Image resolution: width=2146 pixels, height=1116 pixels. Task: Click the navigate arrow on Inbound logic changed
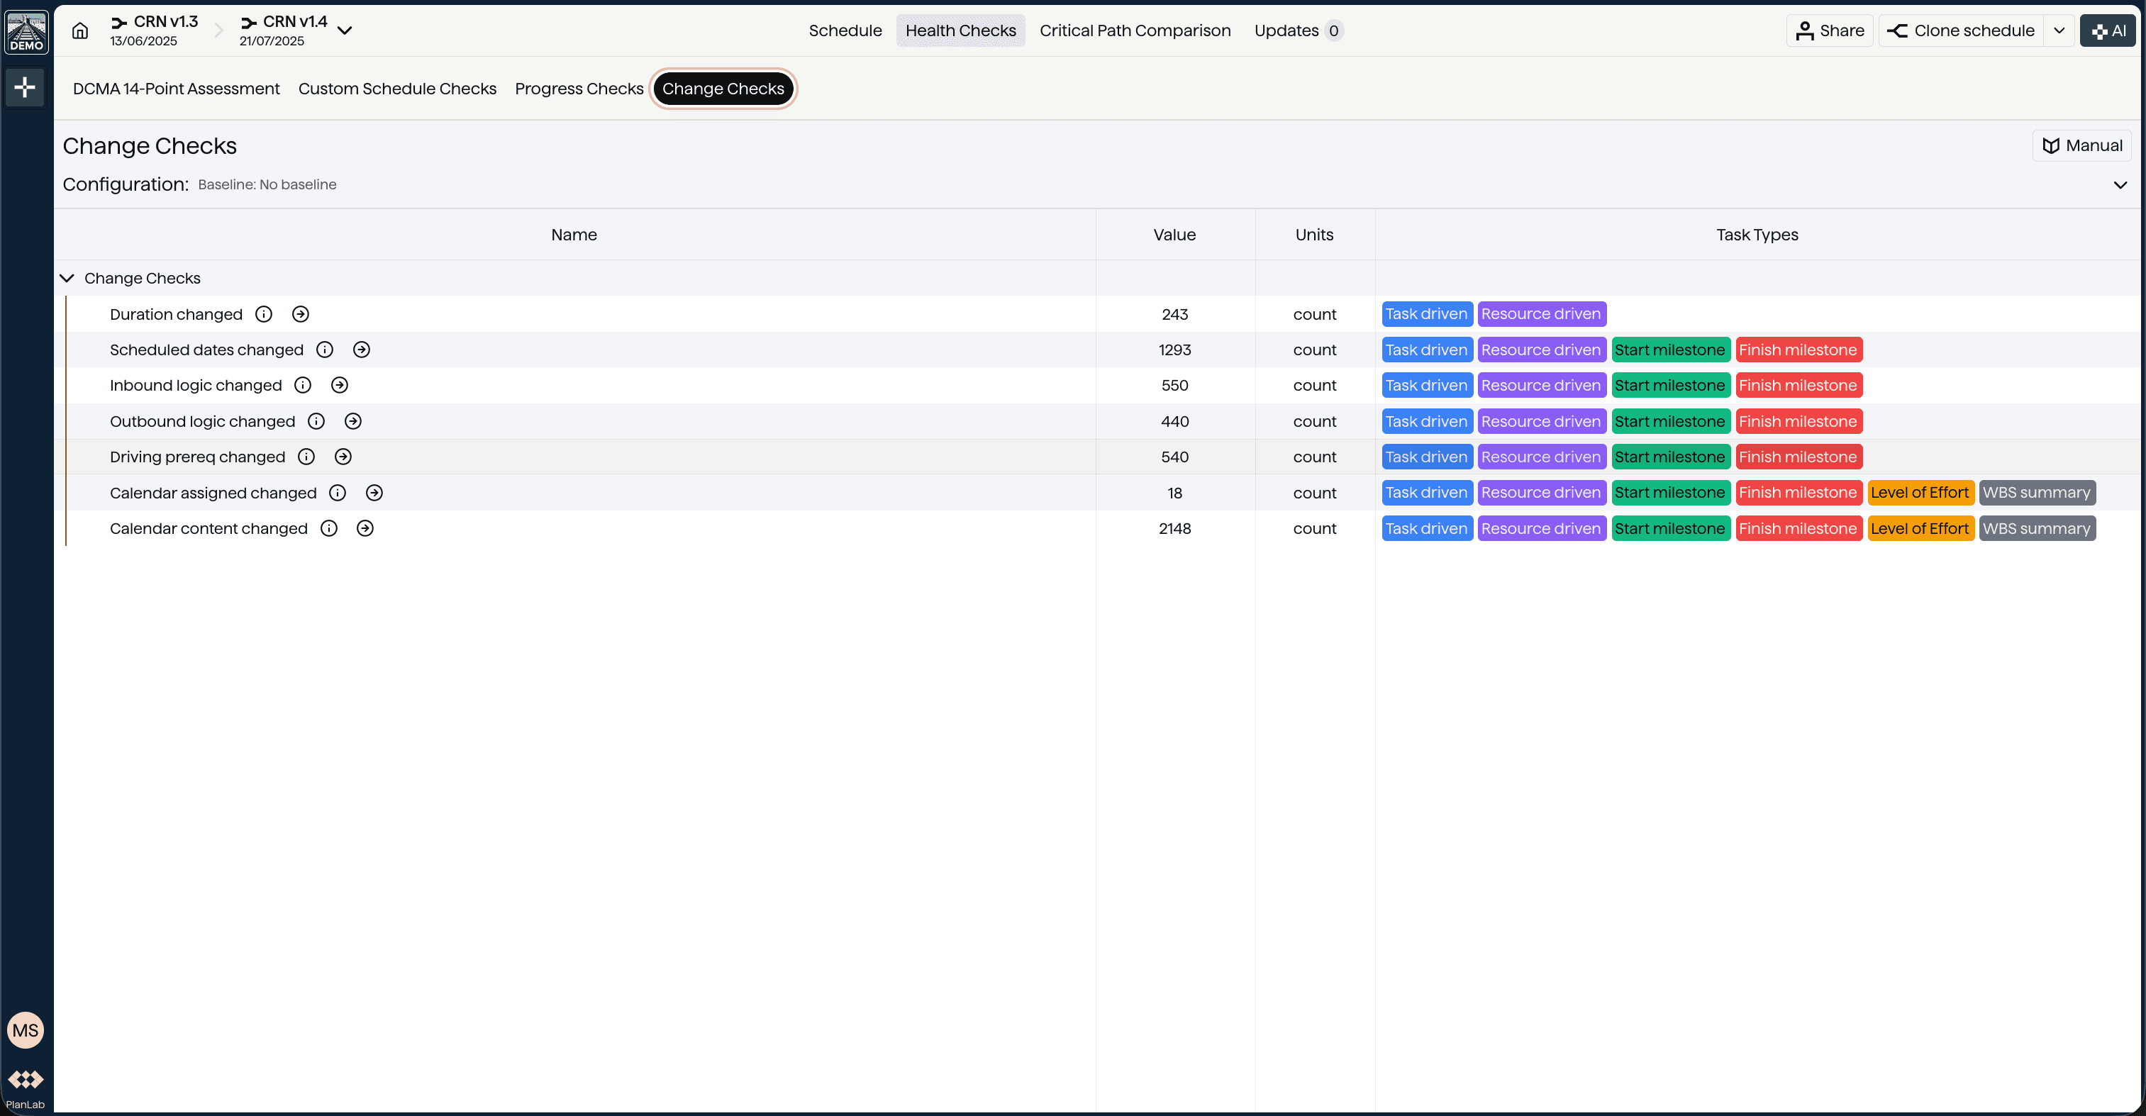pos(338,385)
